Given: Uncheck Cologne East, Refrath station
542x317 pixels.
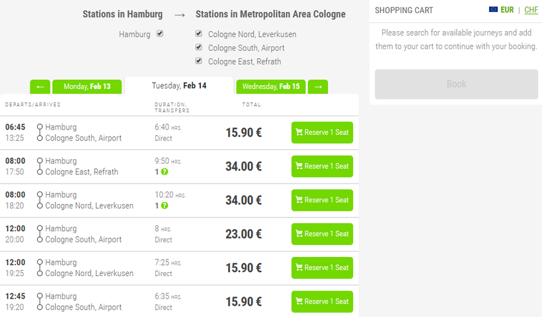Looking at the screenshot, I should pyautogui.click(x=199, y=61).
